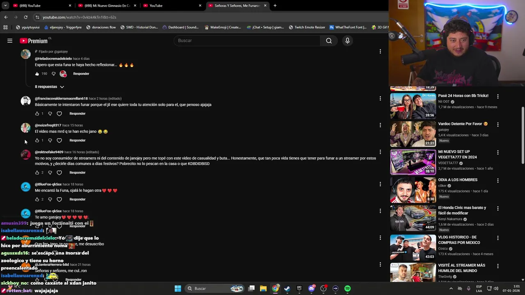Like the @noizefreq8317 comment
Viewport: 525px width, 295px height.
pos(37,140)
